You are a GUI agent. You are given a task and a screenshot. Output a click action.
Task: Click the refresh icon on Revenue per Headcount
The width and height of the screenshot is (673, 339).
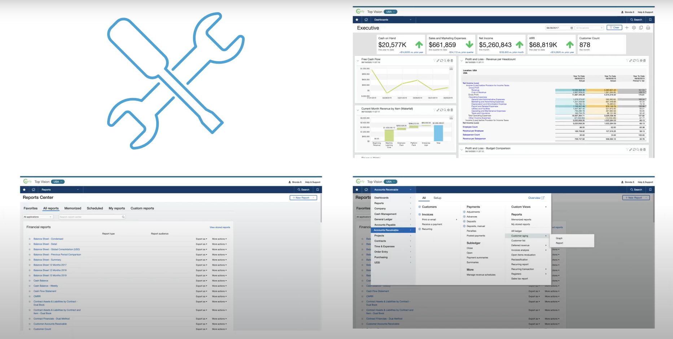(634, 61)
